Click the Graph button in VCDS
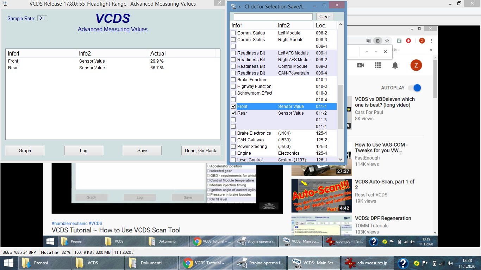 click(x=25, y=150)
